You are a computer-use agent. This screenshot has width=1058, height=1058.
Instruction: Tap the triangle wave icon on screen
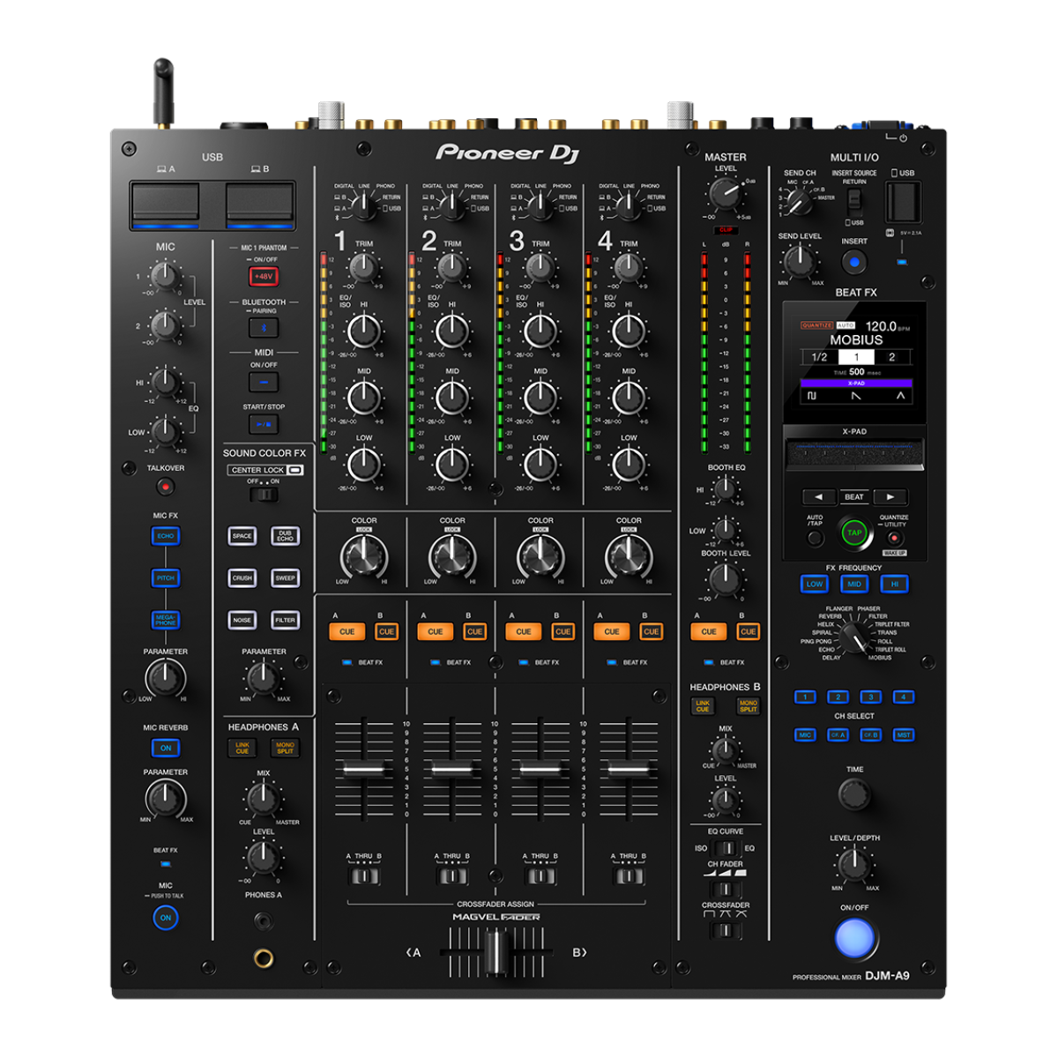point(900,396)
